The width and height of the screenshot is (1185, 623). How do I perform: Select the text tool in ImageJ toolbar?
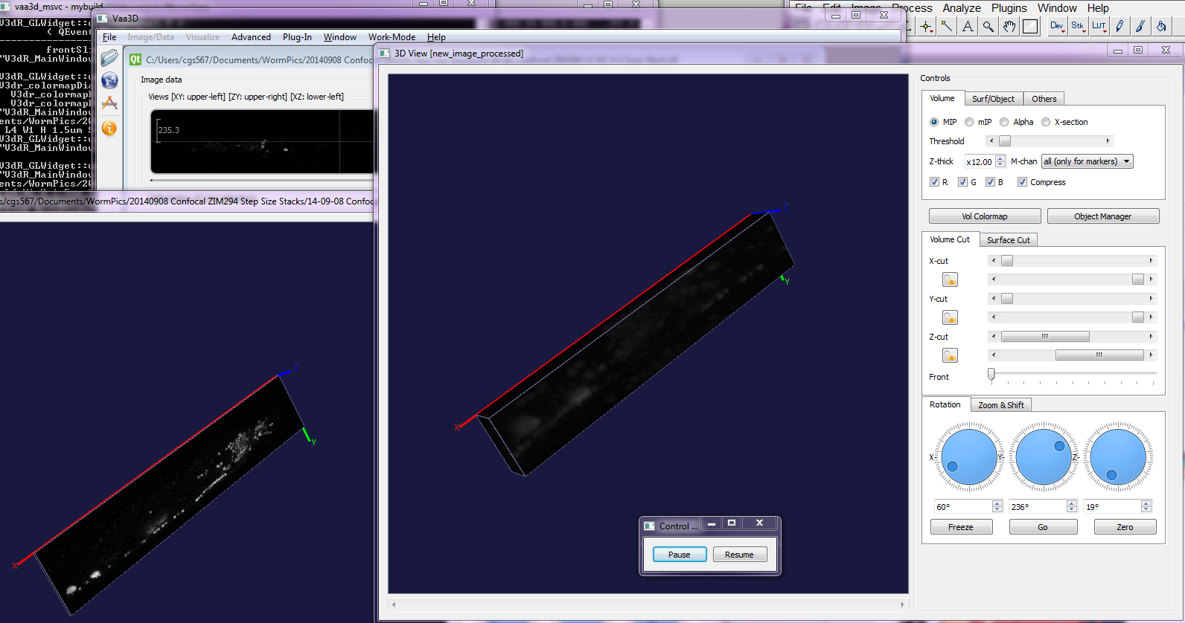click(967, 27)
